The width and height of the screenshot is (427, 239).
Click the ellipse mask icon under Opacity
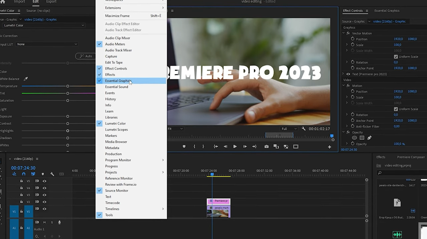point(355,138)
